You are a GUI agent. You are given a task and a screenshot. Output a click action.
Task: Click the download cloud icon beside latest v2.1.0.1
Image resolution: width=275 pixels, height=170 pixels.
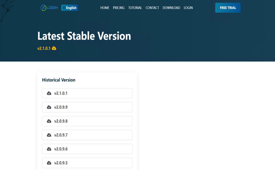(x=54, y=48)
